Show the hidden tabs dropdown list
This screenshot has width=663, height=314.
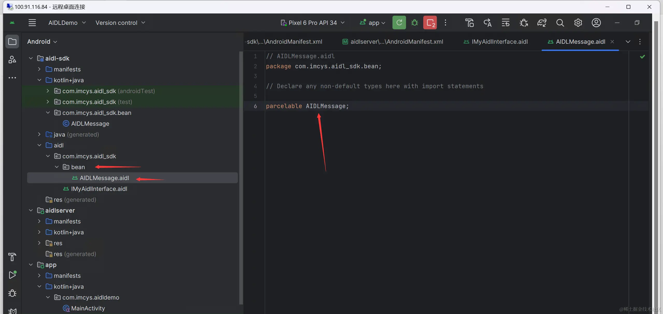pyautogui.click(x=628, y=42)
